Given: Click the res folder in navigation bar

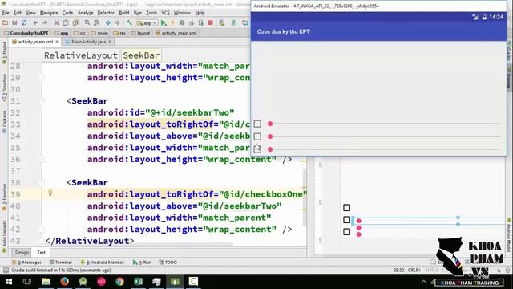Looking at the screenshot, I should coord(119,33).
